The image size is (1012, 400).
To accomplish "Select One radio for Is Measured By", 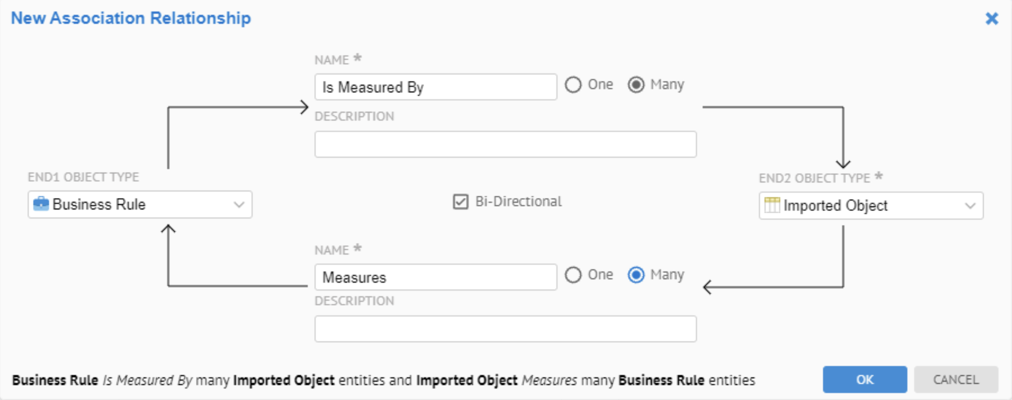I will 573,85.
